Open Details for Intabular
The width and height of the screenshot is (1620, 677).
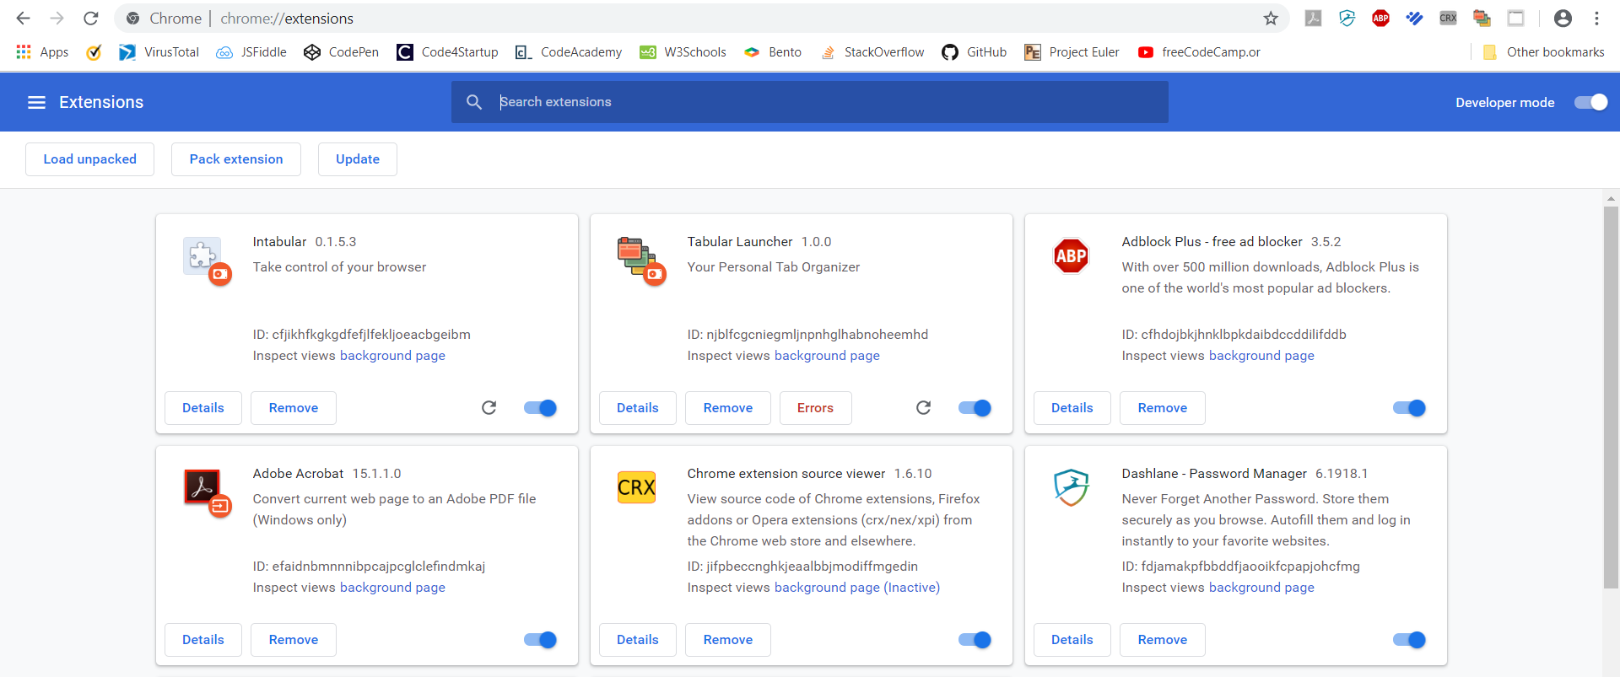coord(203,408)
